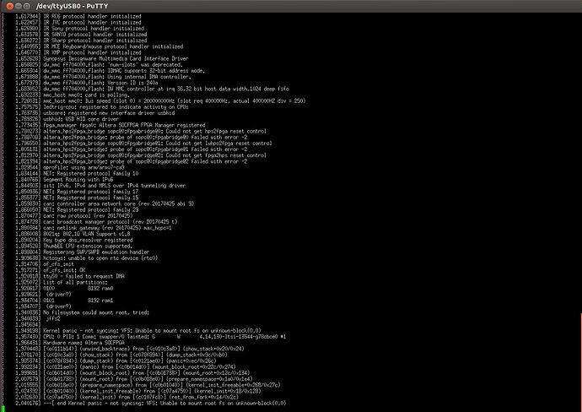Click the 'No filesystem could mount root' message

[x=96, y=312]
